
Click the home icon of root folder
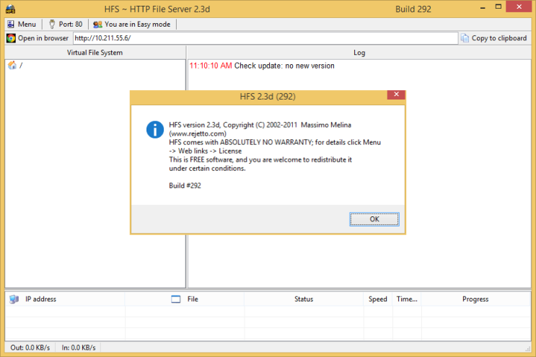[12, 65]
